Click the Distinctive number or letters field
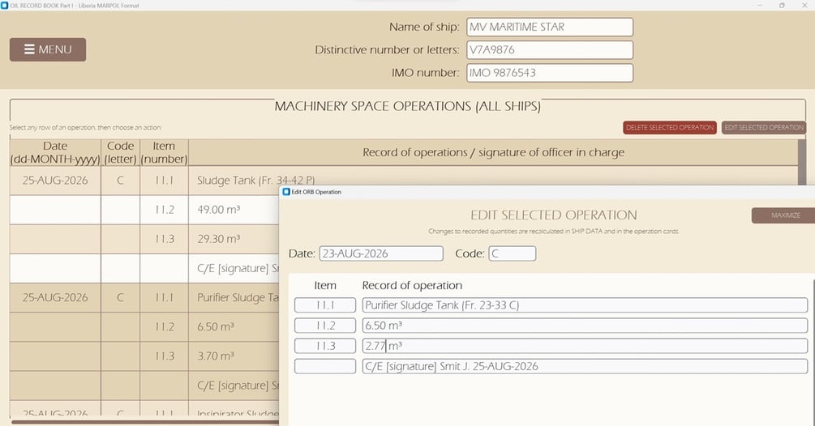The width and height of the screenshot is (815, 426). point(550,50)
